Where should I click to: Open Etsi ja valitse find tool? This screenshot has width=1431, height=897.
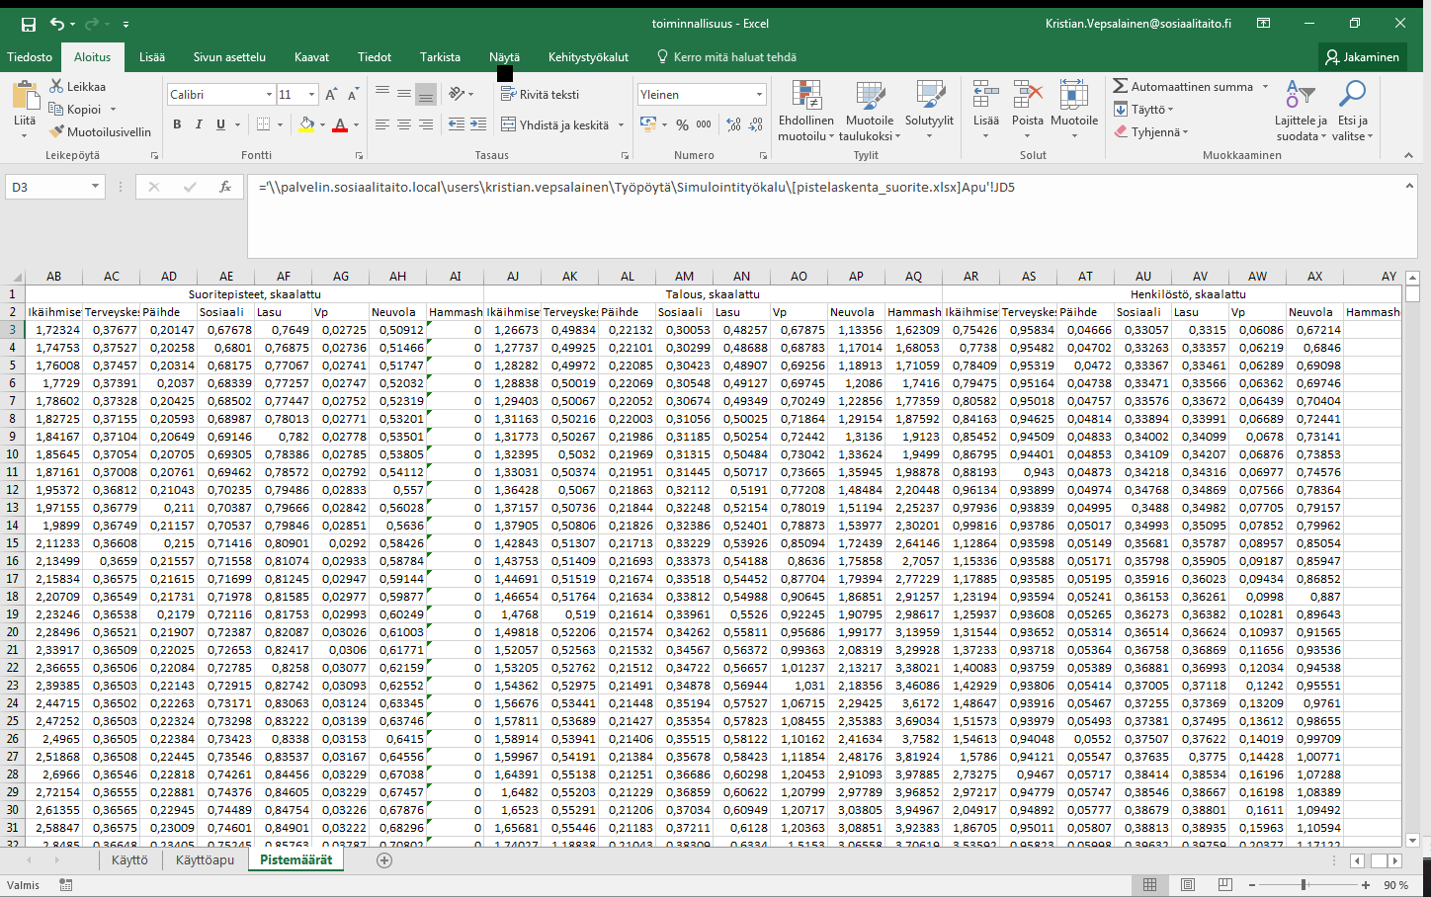(x=1352, y=111)
